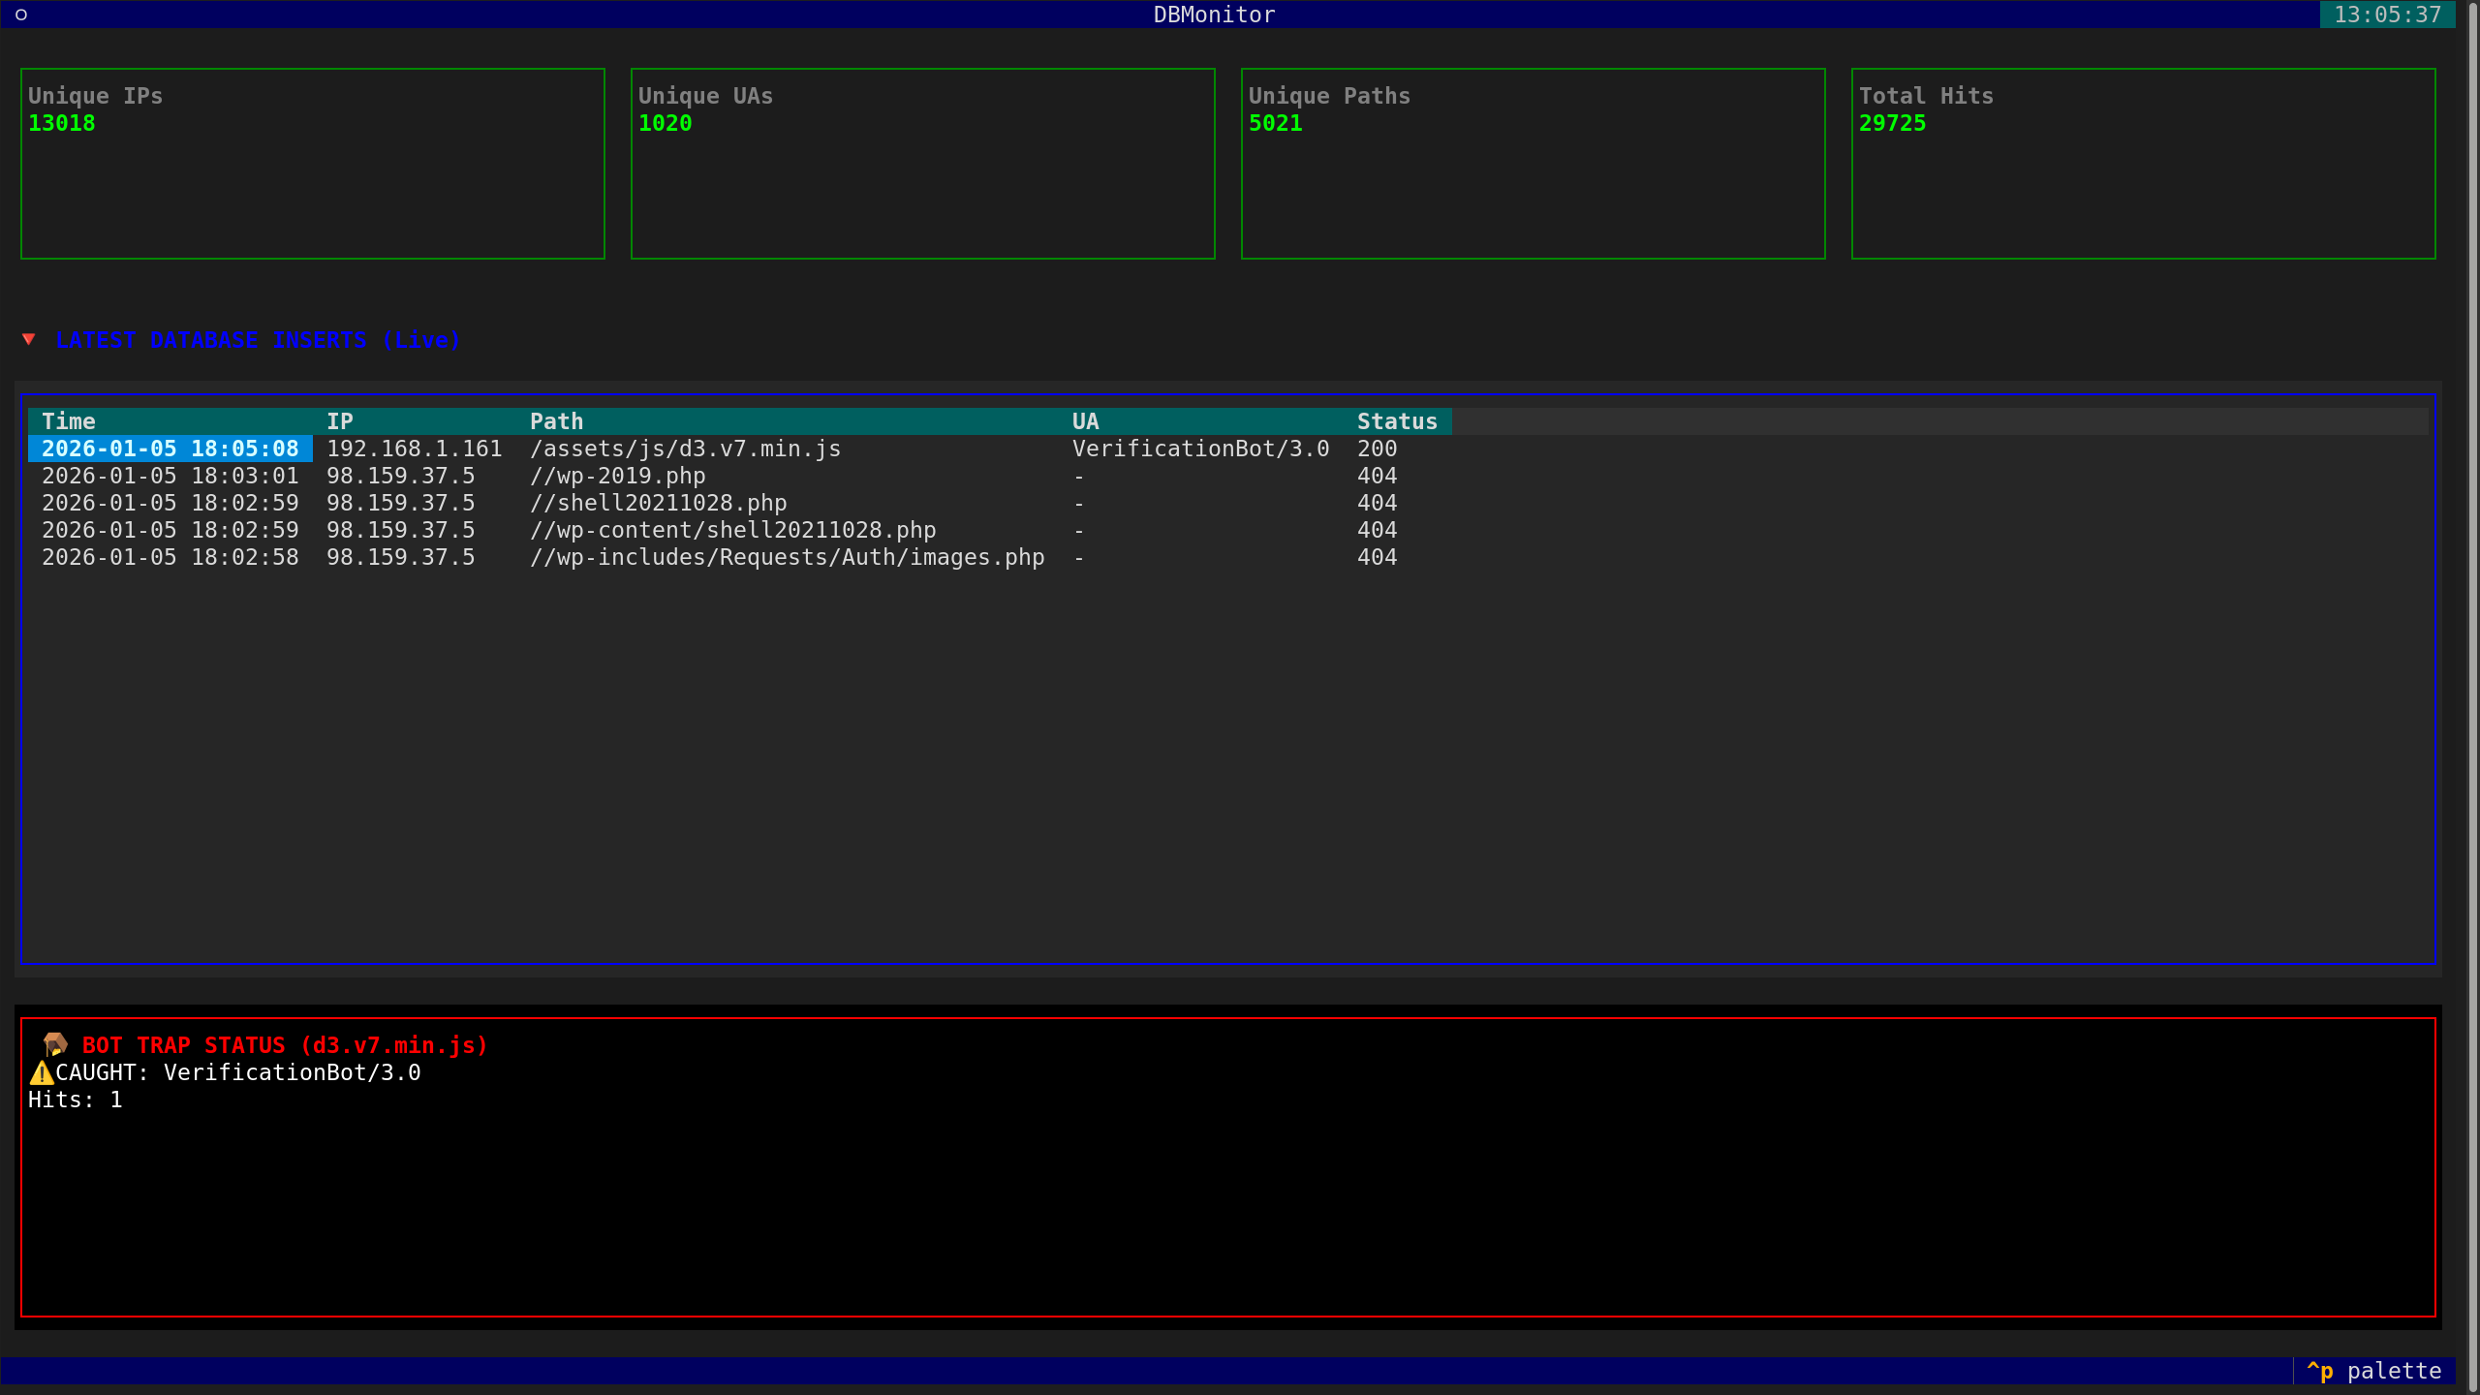This screenshot has width=2480, height=1395.
Task: Click the Unique UAs count 1020
Action: [x=666, y=123]
